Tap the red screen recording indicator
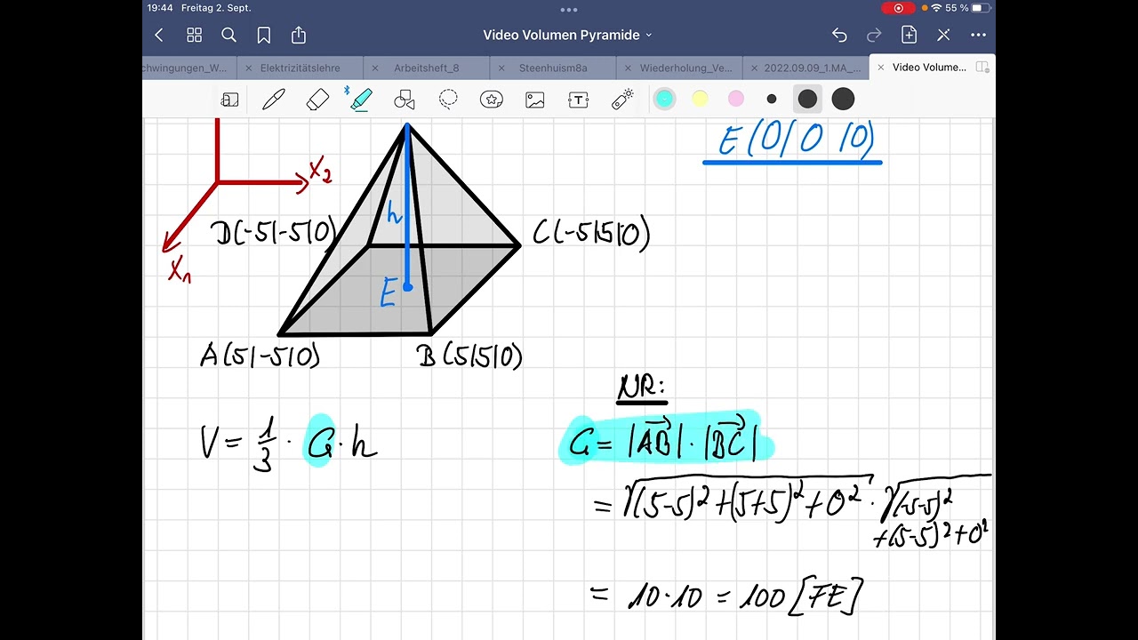Screen dimensions: 1138x640 [x=898, y=8]
